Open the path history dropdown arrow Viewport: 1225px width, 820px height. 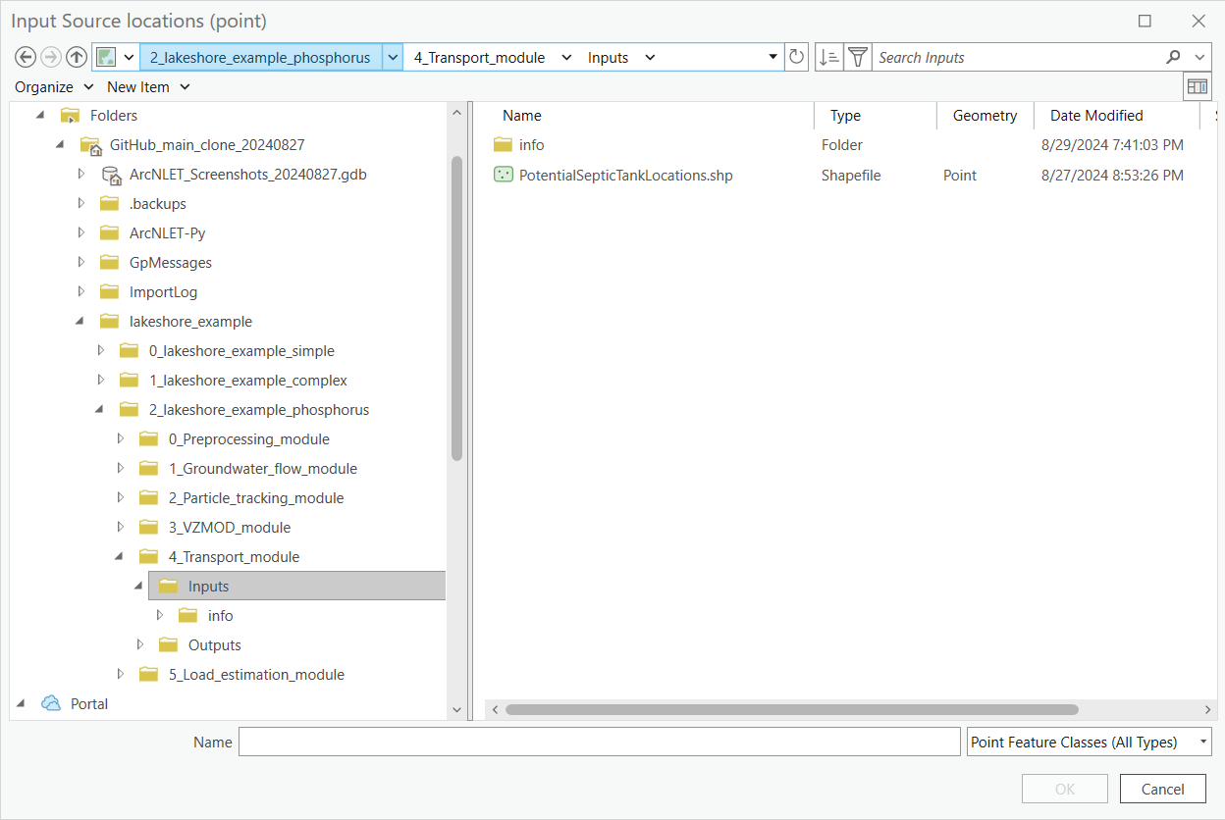[x=773, y=57]
